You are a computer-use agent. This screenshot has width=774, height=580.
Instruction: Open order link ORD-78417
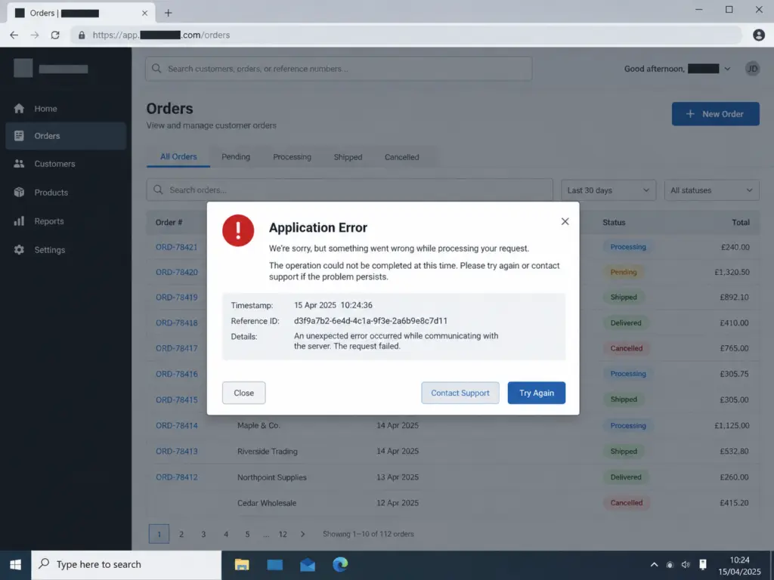tap(177, 348)
